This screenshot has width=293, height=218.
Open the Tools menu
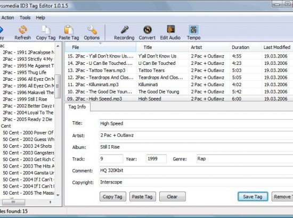pos(25,18)
